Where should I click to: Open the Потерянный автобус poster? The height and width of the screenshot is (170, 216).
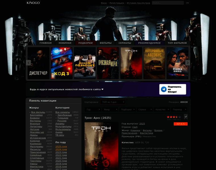point(154,63)
